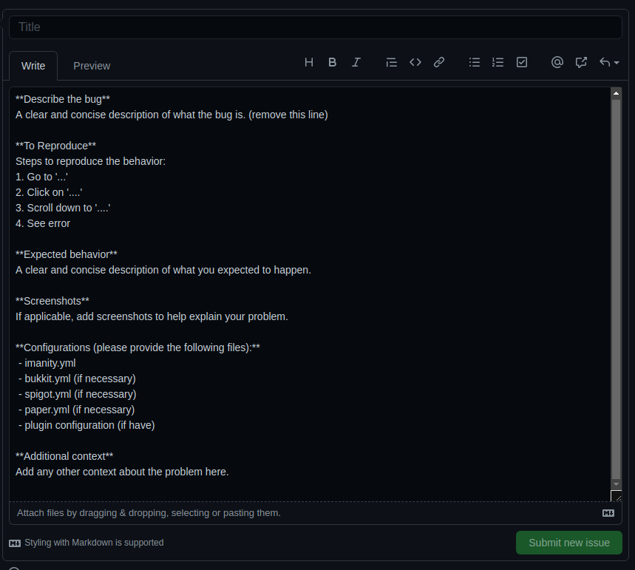Click the text '(remove this line)'
Screen dimensions: 635x570
(288, 115)
